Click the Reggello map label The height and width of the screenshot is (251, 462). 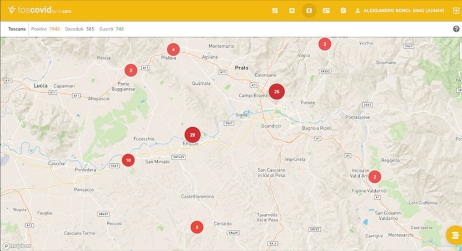390,160
